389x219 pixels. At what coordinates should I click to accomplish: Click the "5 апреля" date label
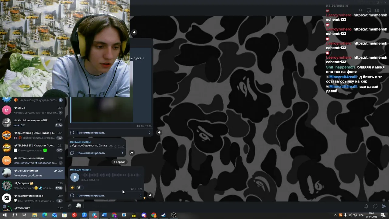119,162
